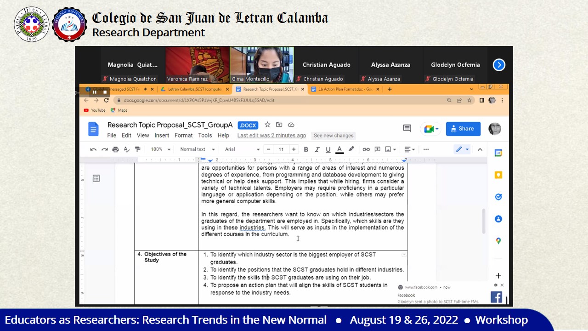
Task: Click the insert link icon
Action: coord(366,149)
